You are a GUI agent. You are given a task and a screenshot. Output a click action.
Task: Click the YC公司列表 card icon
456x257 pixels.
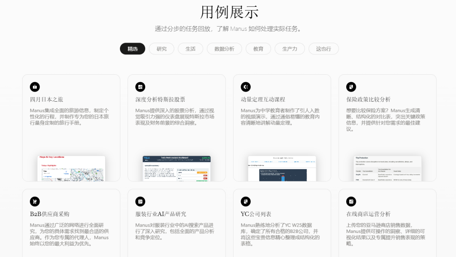pyautogui.click(x=246, y=201)
